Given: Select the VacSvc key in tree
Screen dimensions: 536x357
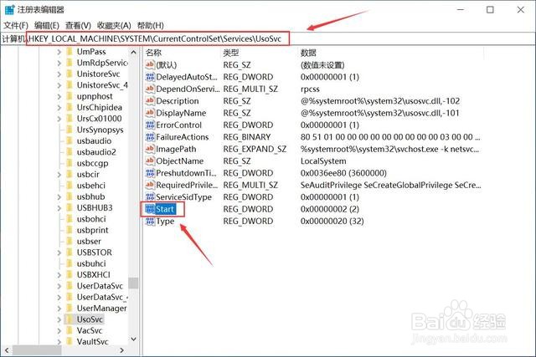Looking at the screenshot, I should click(90, 331).
